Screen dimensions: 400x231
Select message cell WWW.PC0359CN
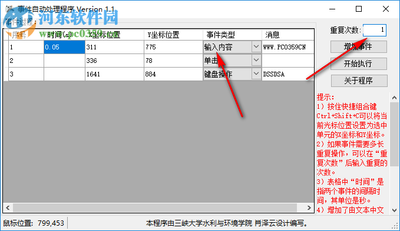tap(287, 47)
